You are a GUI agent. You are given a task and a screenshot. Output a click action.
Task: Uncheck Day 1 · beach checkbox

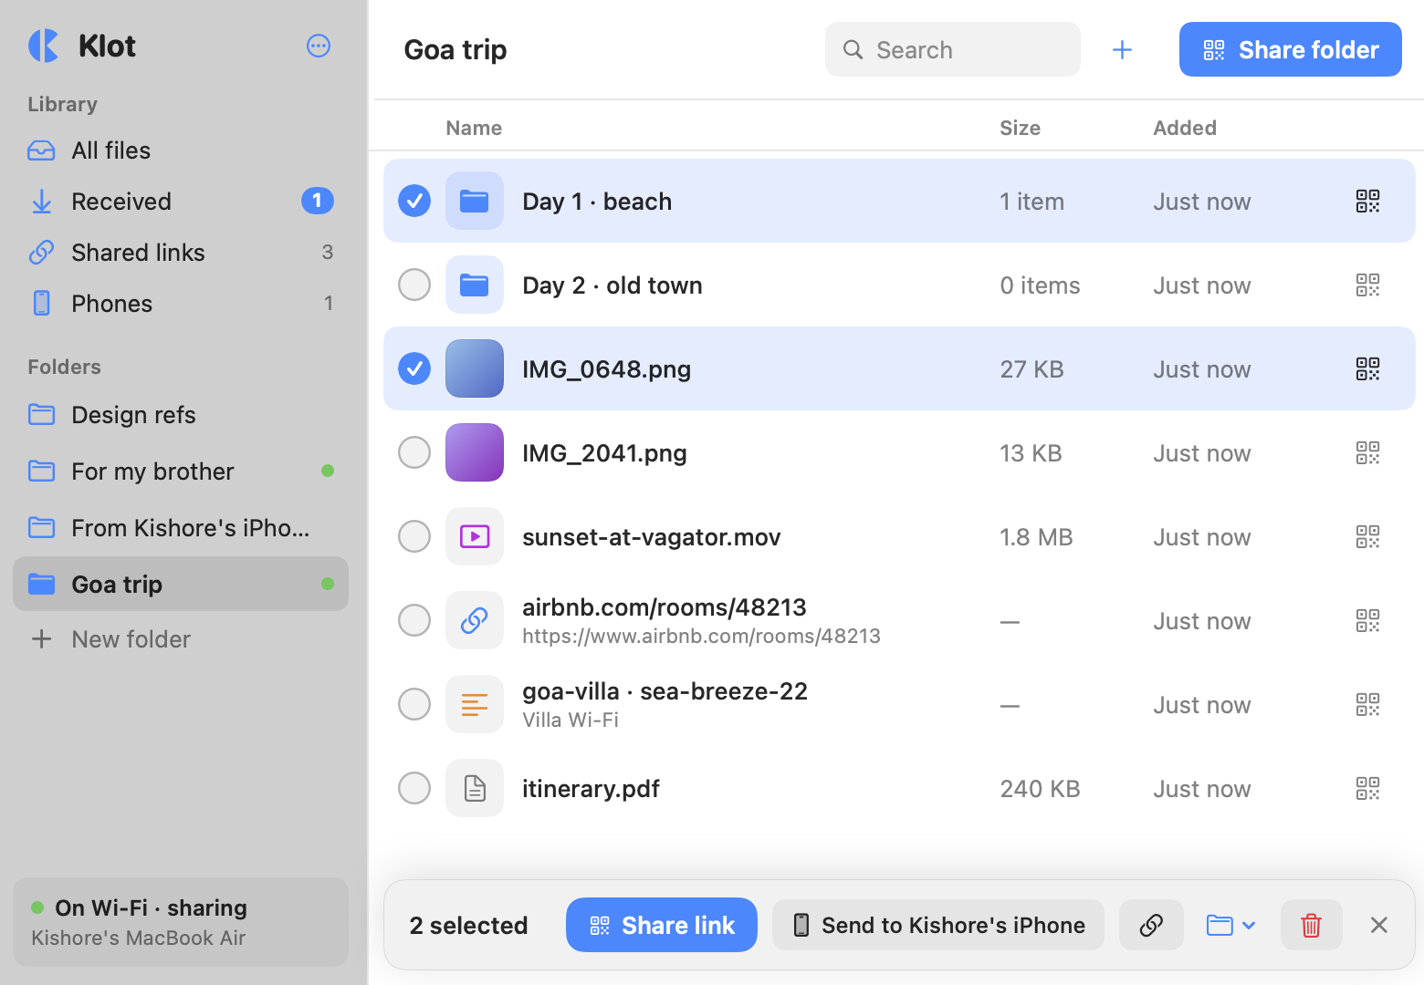point(414,201)
